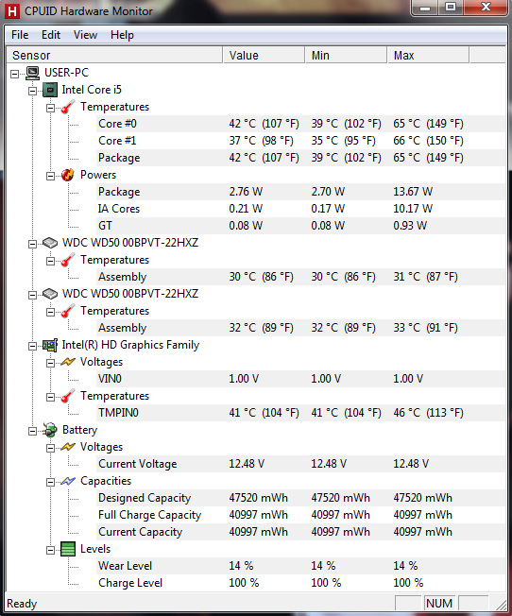Collapse the Battery node
This screenshot has height=616, width=512.
pos(32,432)
